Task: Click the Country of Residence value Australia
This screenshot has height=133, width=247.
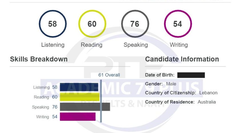Action: 207,102
